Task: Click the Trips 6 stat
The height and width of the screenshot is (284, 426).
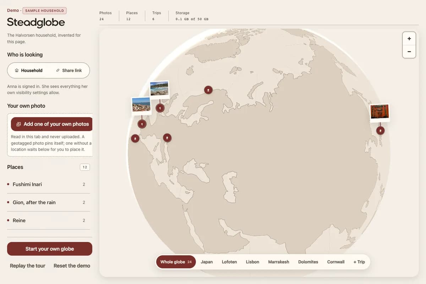Action: [157, 16]
